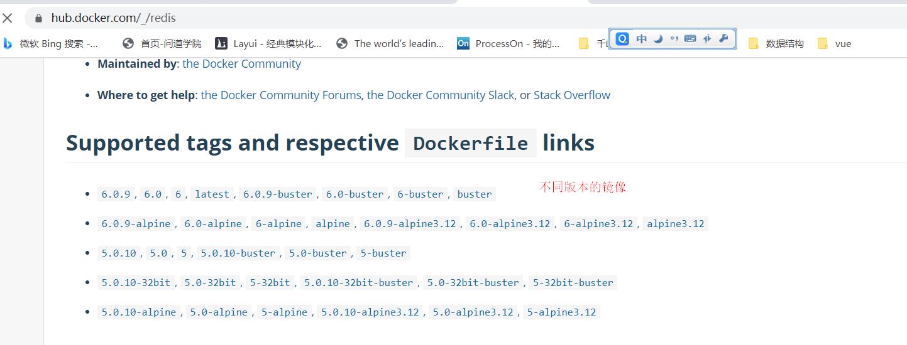The image size is (907, 345).
Task: Open the Docker Community Slack link
Action: (x=441, y=95)
